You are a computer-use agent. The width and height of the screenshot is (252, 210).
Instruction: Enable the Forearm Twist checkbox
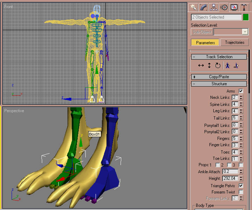click(x=241, y=192)
